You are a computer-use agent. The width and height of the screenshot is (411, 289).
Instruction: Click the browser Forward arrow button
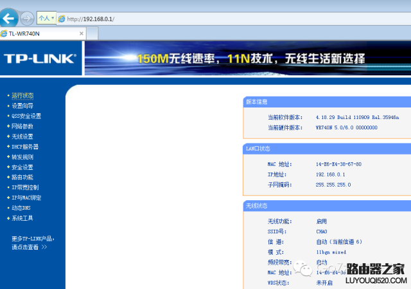pos(27,19)
